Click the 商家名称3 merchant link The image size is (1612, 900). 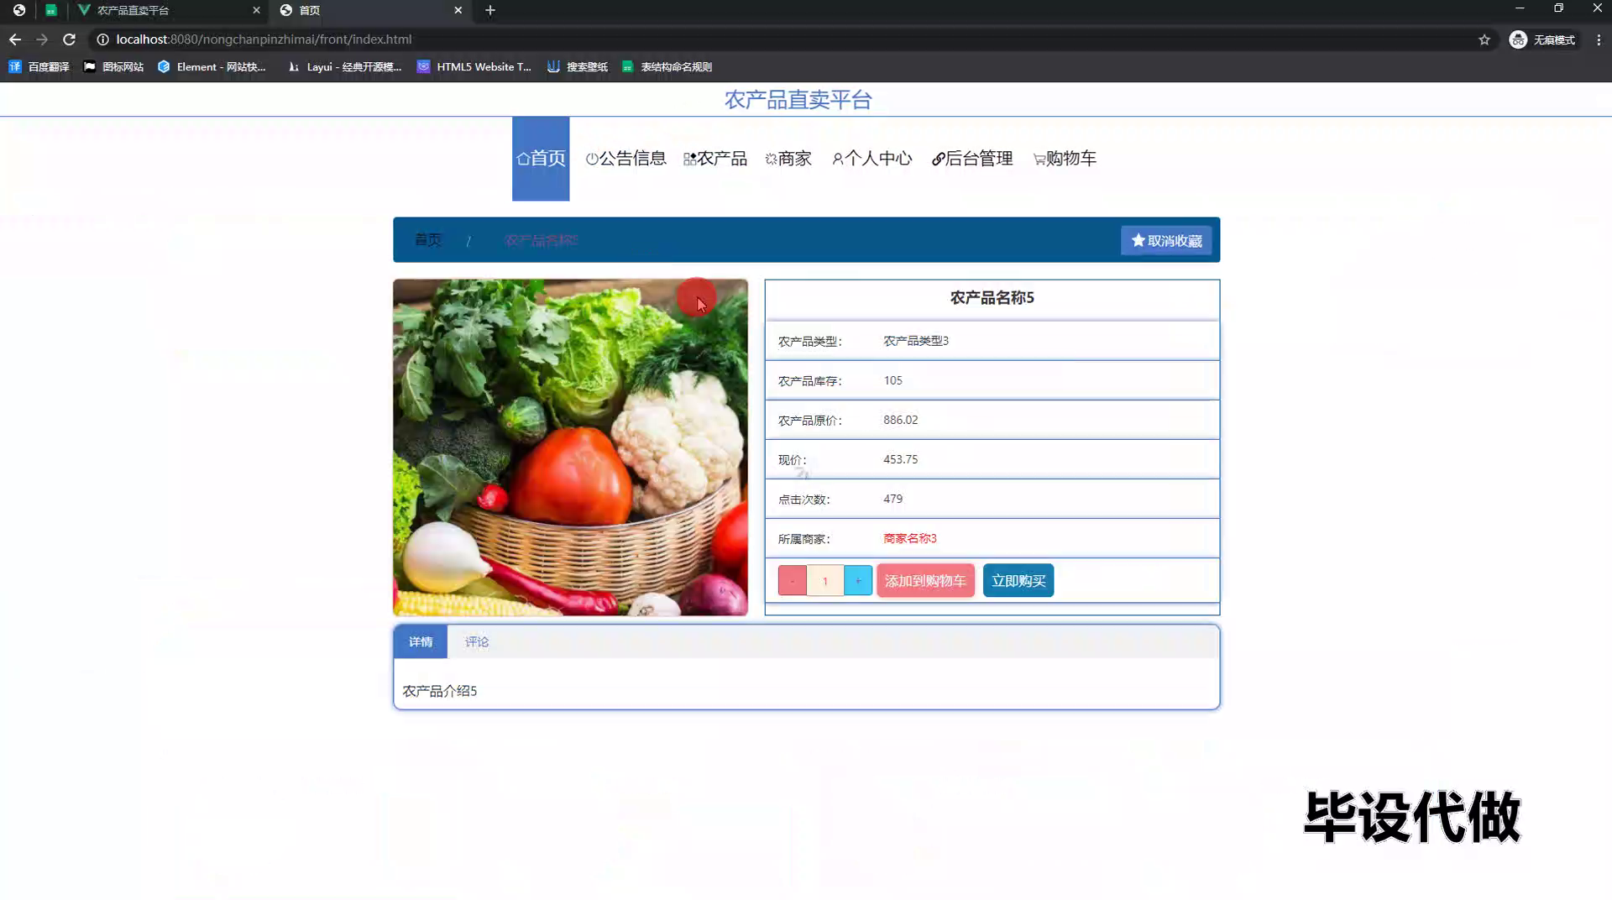(x=909, y=538)
